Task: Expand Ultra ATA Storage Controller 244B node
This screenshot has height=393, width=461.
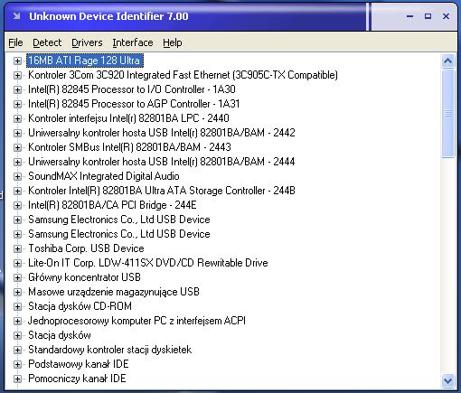Action: point(17,191)
